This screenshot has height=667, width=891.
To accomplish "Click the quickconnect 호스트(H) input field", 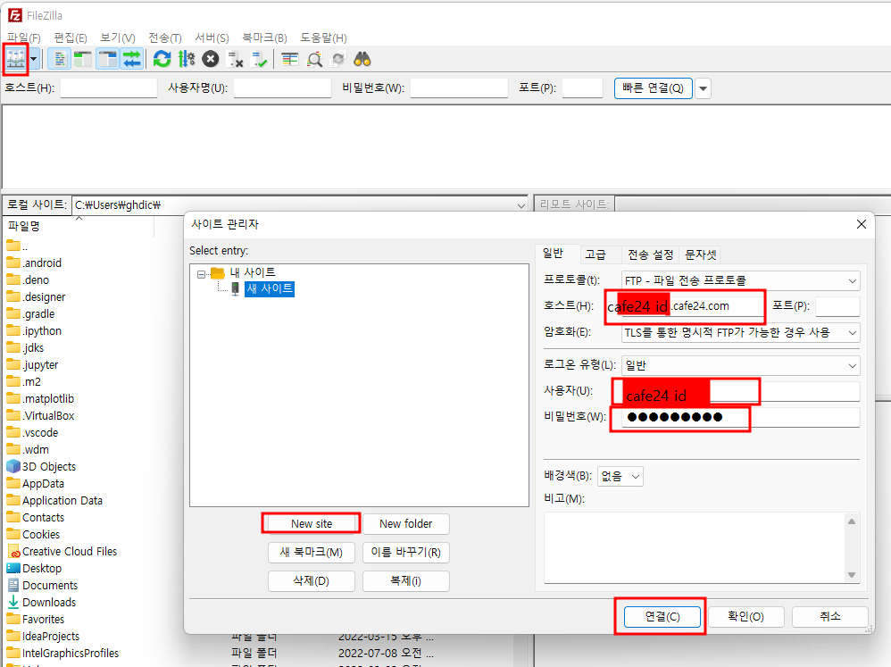I will 109,88.
